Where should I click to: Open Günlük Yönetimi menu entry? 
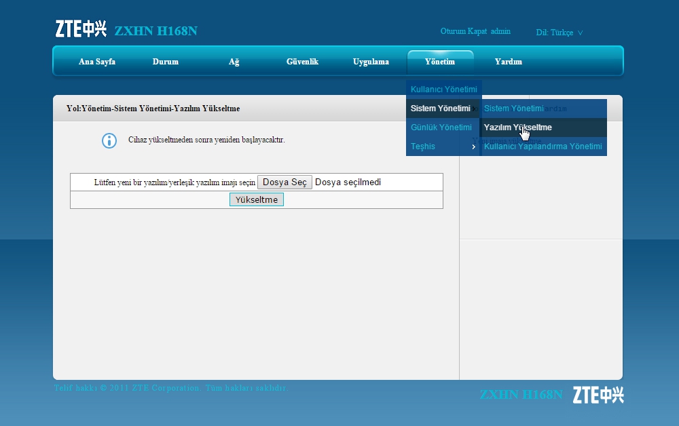[x=443, y=127]
